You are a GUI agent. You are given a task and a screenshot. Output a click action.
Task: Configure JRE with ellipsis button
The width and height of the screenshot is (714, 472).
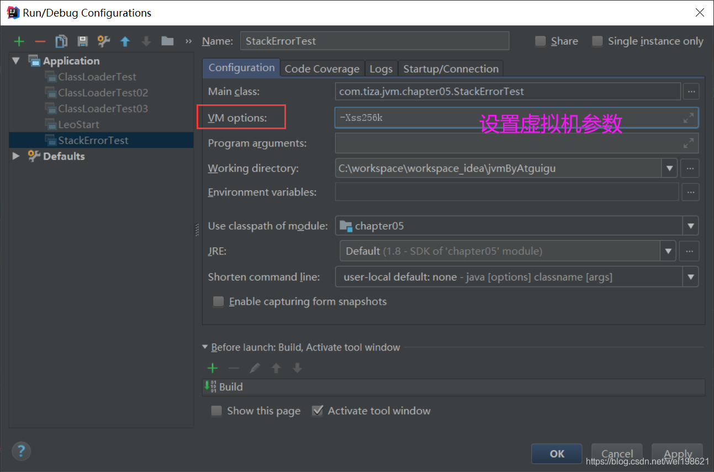(x=689, y=251)
